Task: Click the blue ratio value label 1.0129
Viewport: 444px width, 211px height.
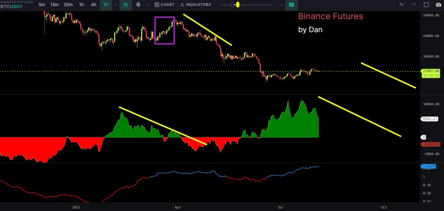Action: pyautogui.click(x=428, y=166)
